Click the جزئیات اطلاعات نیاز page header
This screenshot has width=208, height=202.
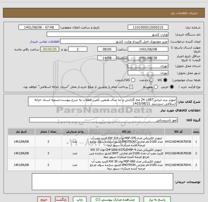pyautogui.click(x=184, y=13)
